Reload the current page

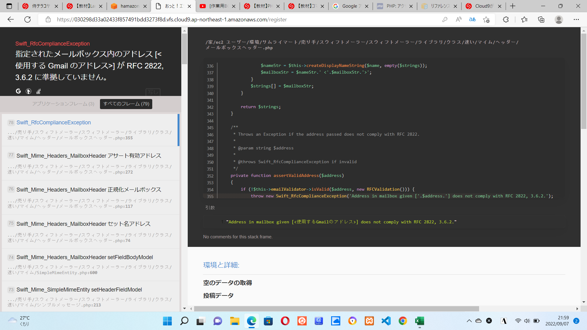click(28, 20)
